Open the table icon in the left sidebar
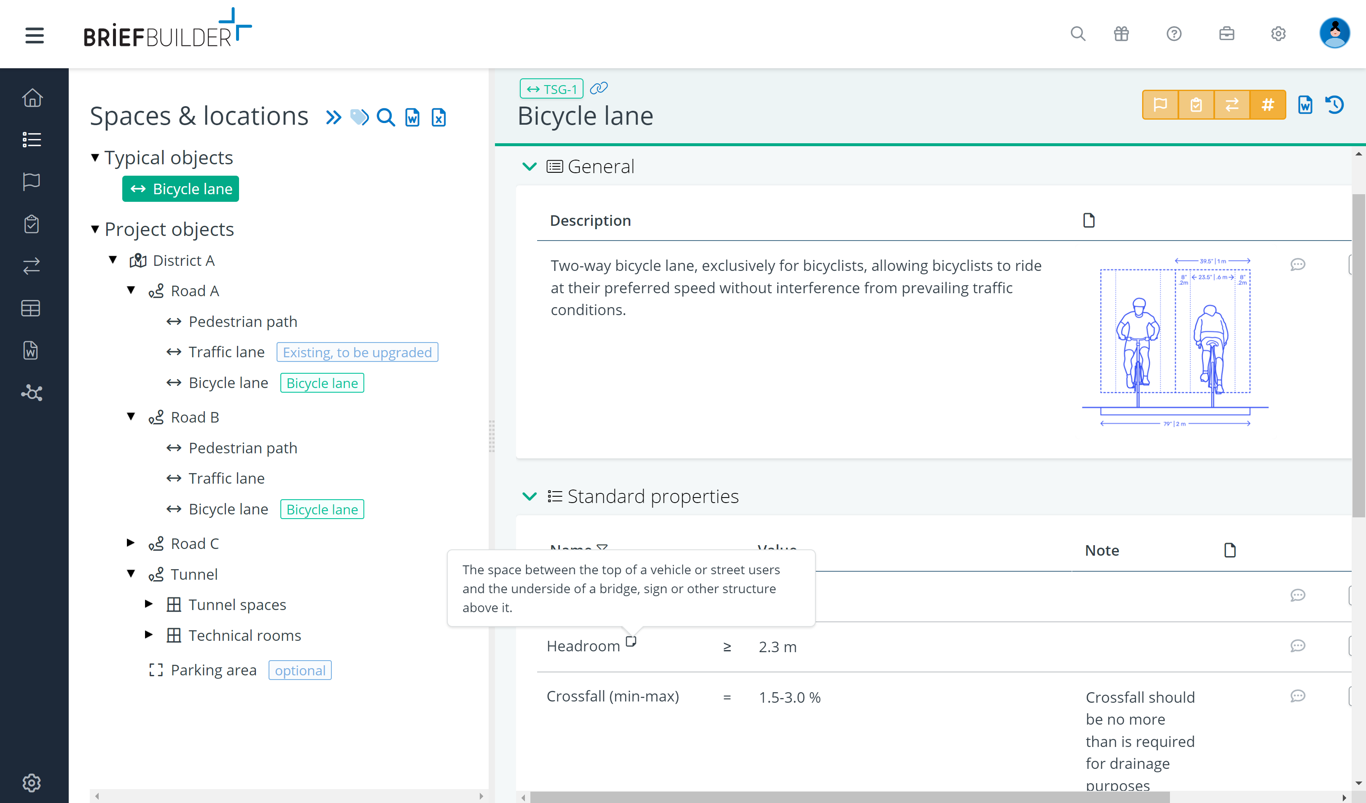Image resolution: width=1366 pixels, height=803 pixels. pos(32,308)
